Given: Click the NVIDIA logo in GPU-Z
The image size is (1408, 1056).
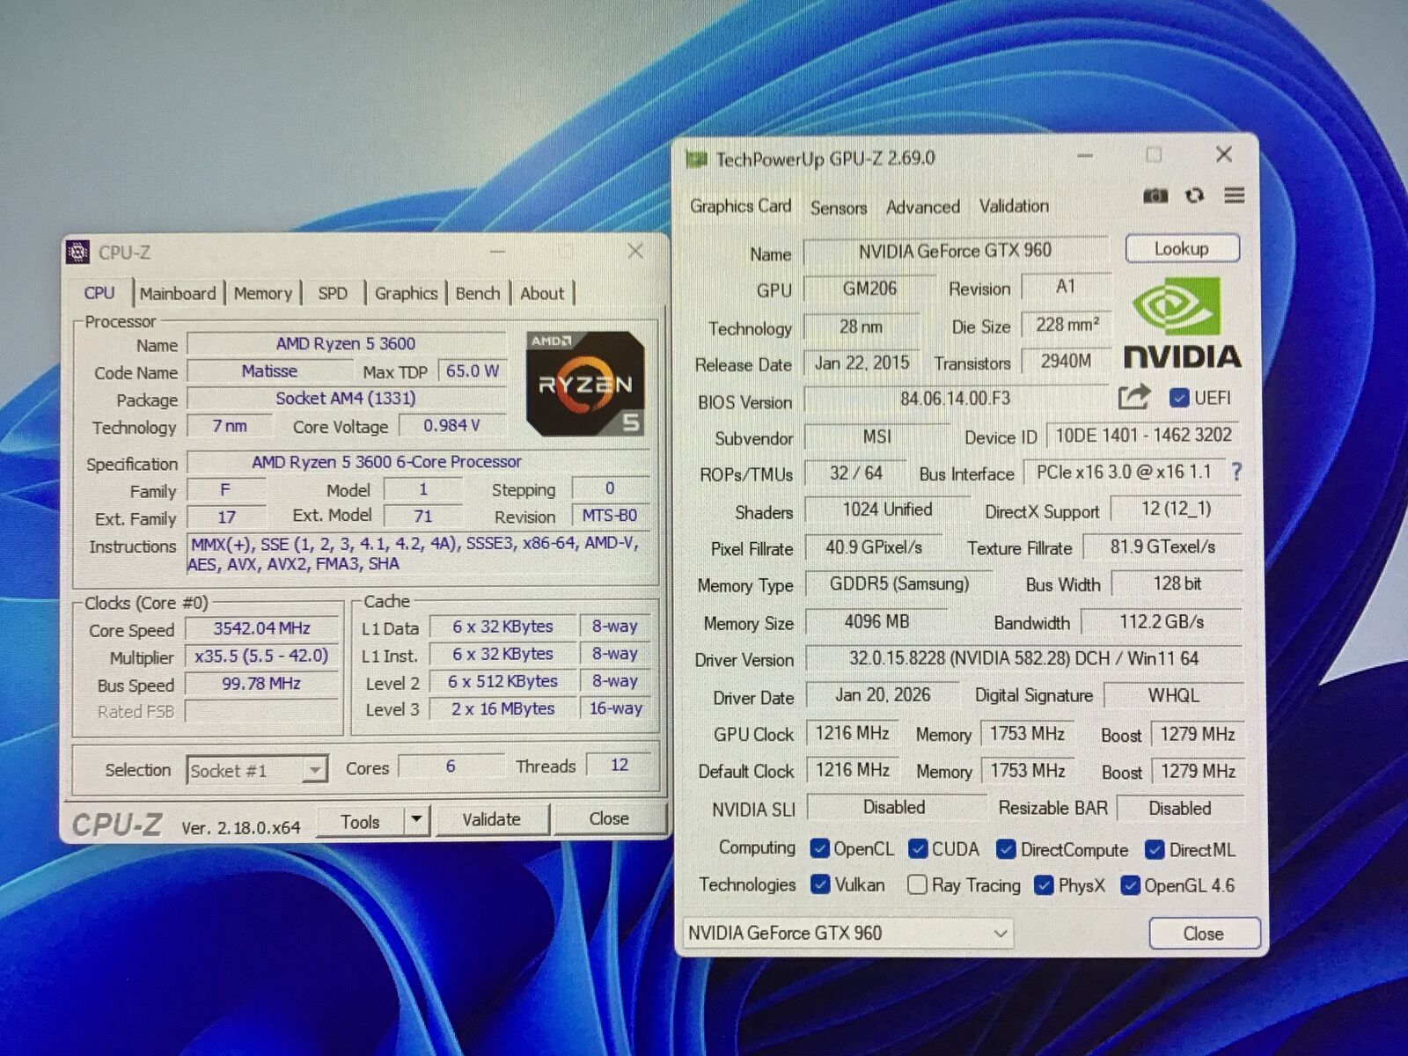Looking at the screenshot, I should pos(1181,323).
